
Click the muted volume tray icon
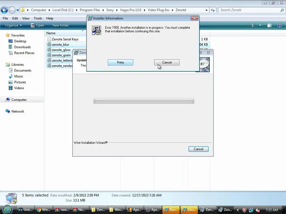click(258, 210)
